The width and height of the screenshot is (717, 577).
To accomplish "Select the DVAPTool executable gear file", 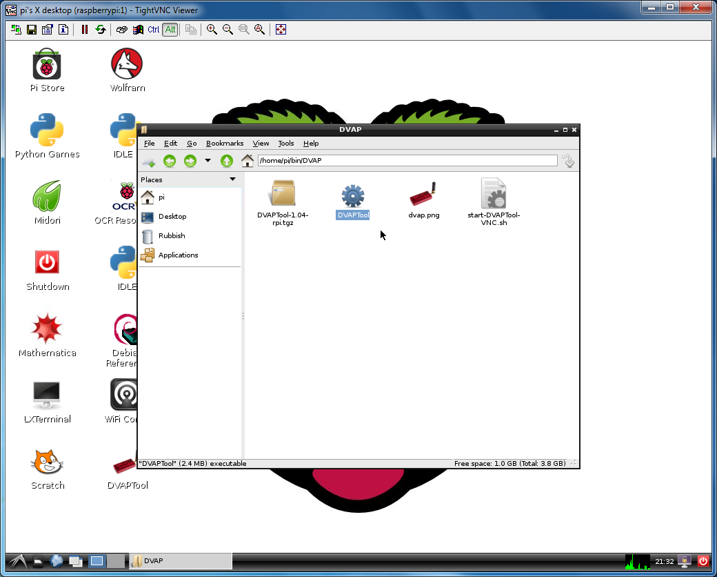I will click(352, 202).
